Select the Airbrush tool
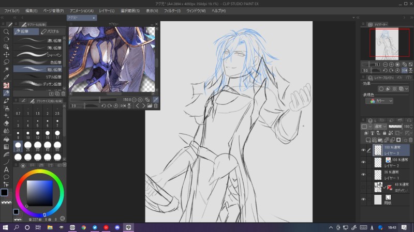 tap(6, 108)
